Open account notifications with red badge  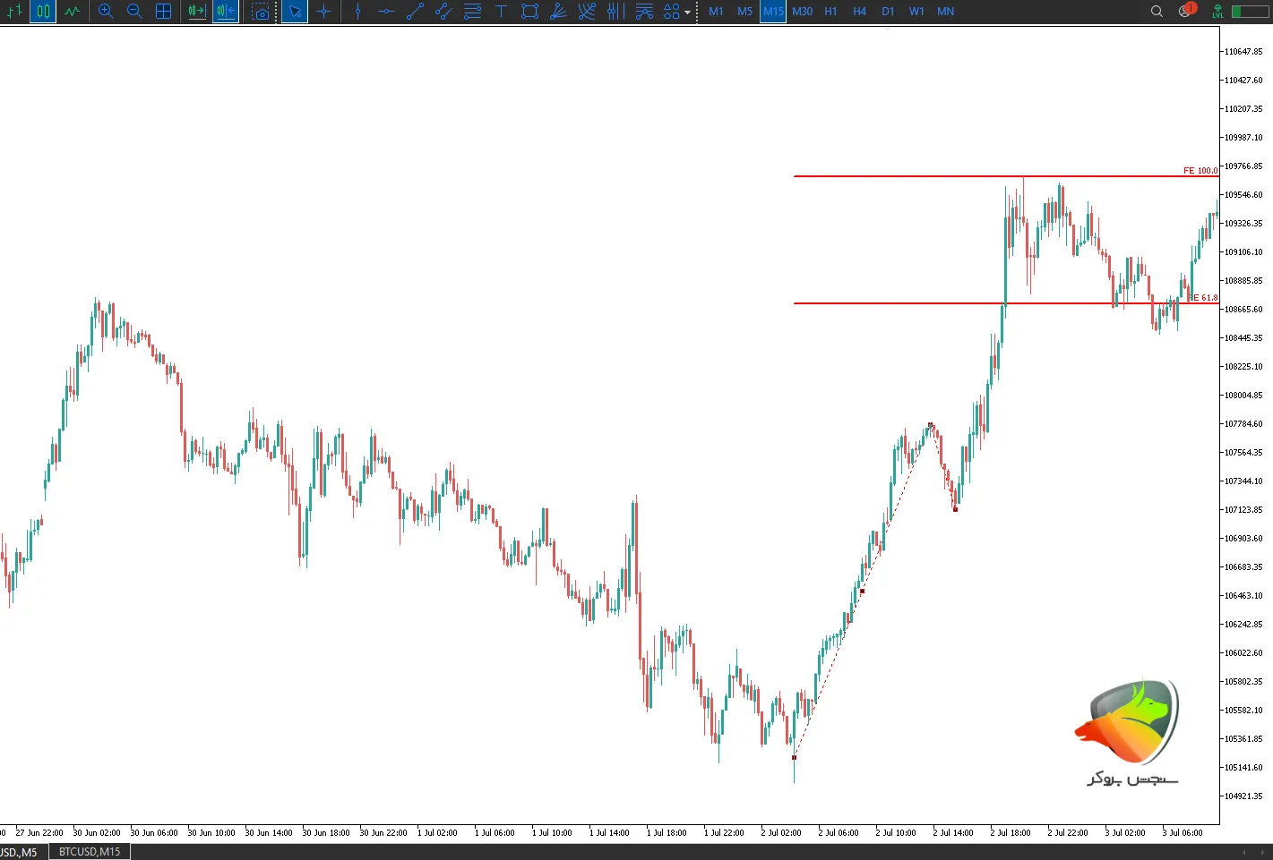[x=1187, y=11]
